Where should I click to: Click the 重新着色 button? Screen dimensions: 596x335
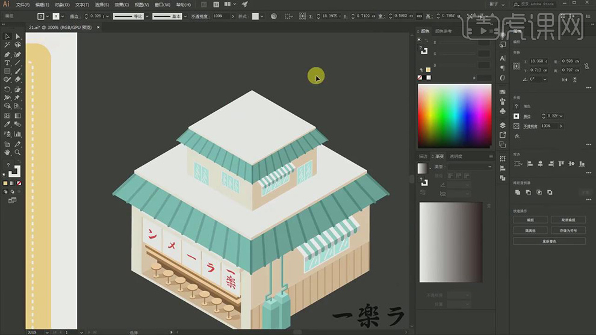pos(549,241)
